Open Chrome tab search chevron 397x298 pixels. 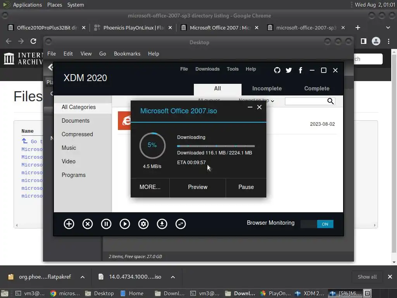click(388, 28)
